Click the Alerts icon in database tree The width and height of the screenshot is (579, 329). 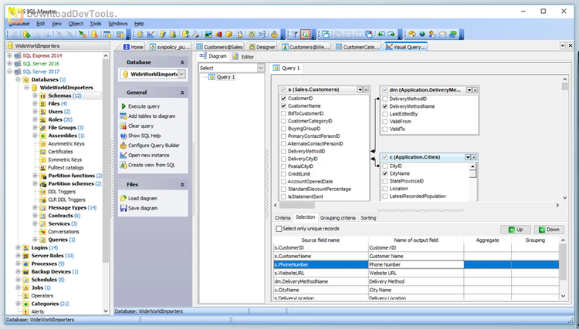[x=25, y=312]
